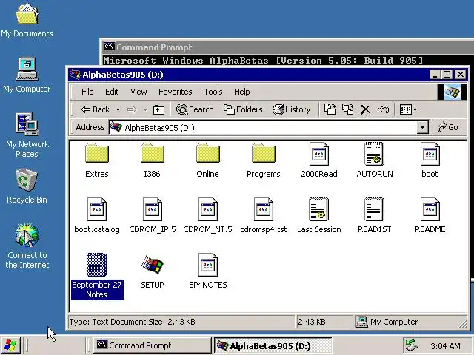Click the system tray network icon
This screenshot has width=474, height=355.
pyautogui.click(x=412, y=345)
